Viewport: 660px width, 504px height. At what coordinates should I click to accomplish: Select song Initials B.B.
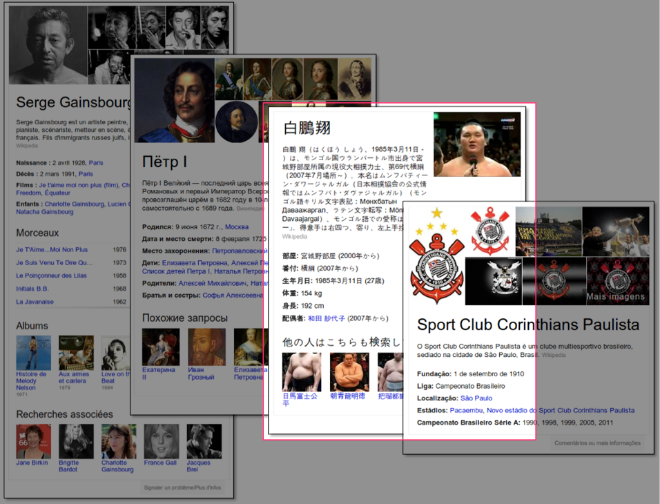32,289
